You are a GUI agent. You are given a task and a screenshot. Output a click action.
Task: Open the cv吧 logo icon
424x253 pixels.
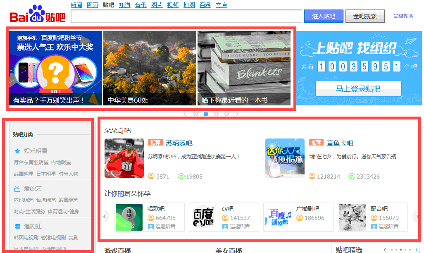pyautogui.click(x=204, y=217)
